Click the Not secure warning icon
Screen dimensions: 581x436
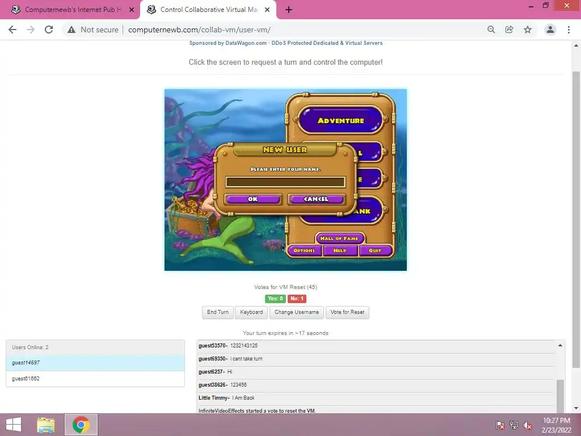[x=71, y=30]
